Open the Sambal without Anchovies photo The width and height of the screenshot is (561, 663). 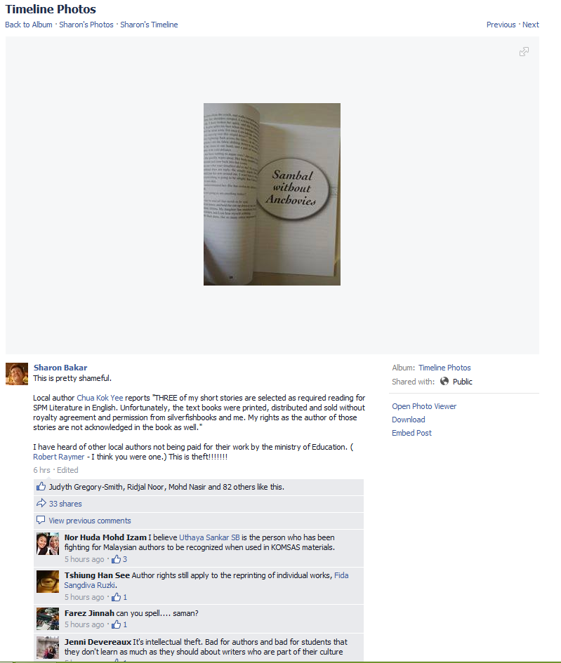click(x=272, y=194)
